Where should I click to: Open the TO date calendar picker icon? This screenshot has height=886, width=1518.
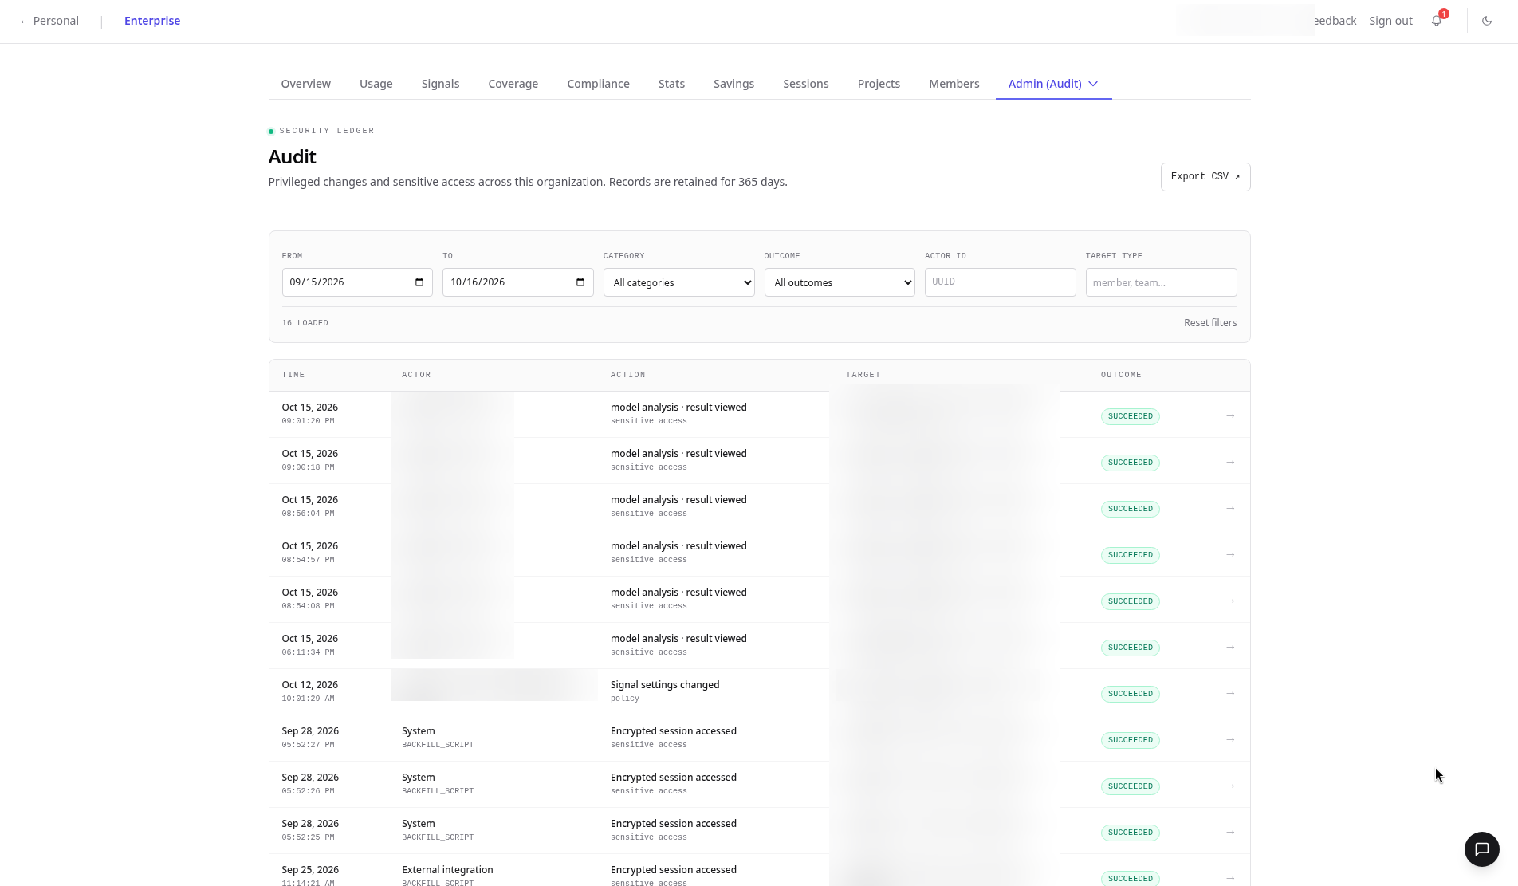coord(580,282)
